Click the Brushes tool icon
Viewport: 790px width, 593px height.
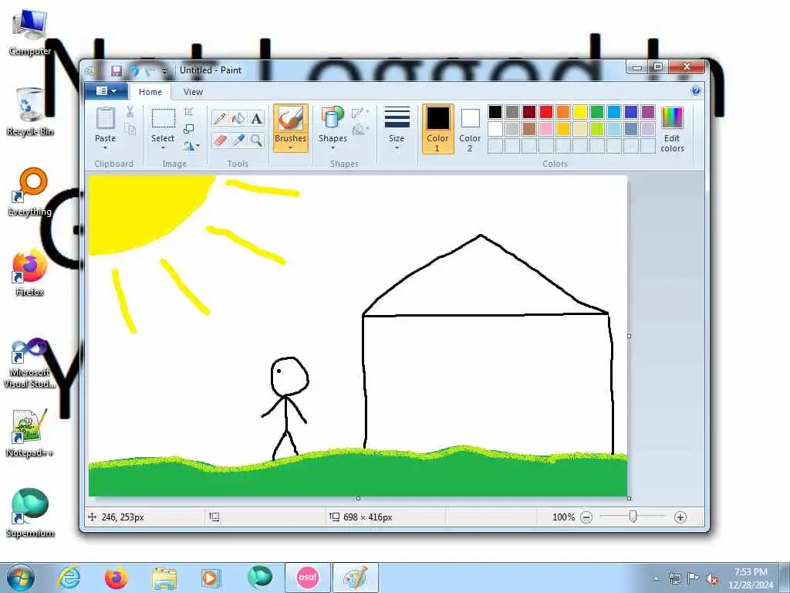coord(290,119)
